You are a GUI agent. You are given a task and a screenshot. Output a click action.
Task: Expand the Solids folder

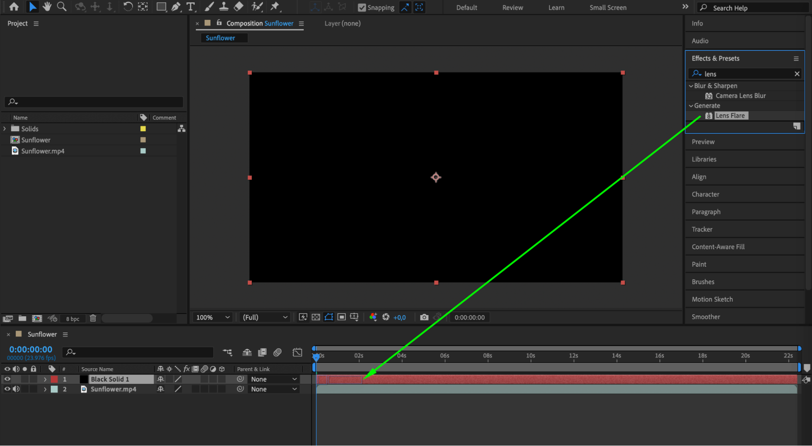tap(4, 128)
